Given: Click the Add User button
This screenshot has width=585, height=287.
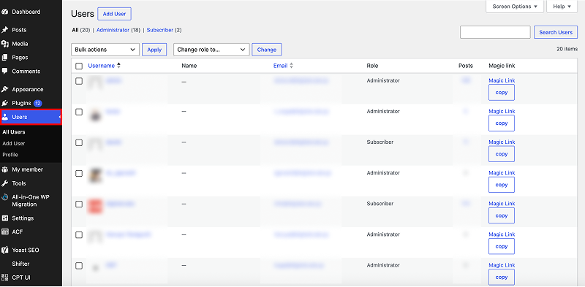Looking at the screenshot, I should pyautogui.click(x=115, y=14).
